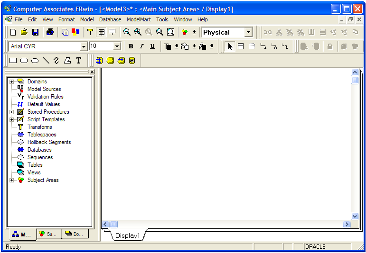The width and height of the screenshot is (366, 253).
Task: Toggle the attribute display level button
Action: pos(101,32)
